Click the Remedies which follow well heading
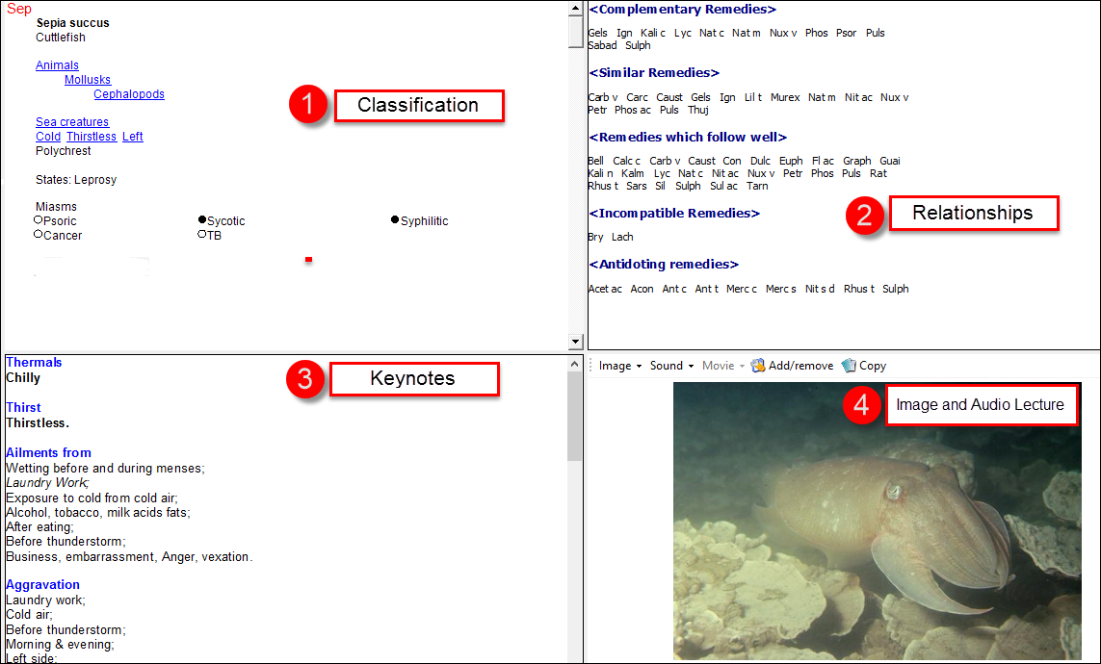The width and height of the screenshot is (1101, 664). 688,138
